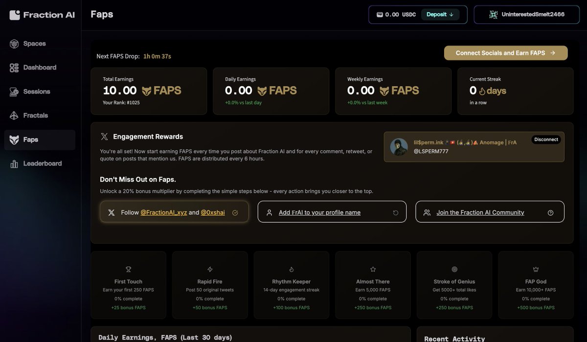Image resolution: width=587 pixels, height=342 pixels.
Task: Click the Sessions sidebar icon
Action: pos(14,91)
